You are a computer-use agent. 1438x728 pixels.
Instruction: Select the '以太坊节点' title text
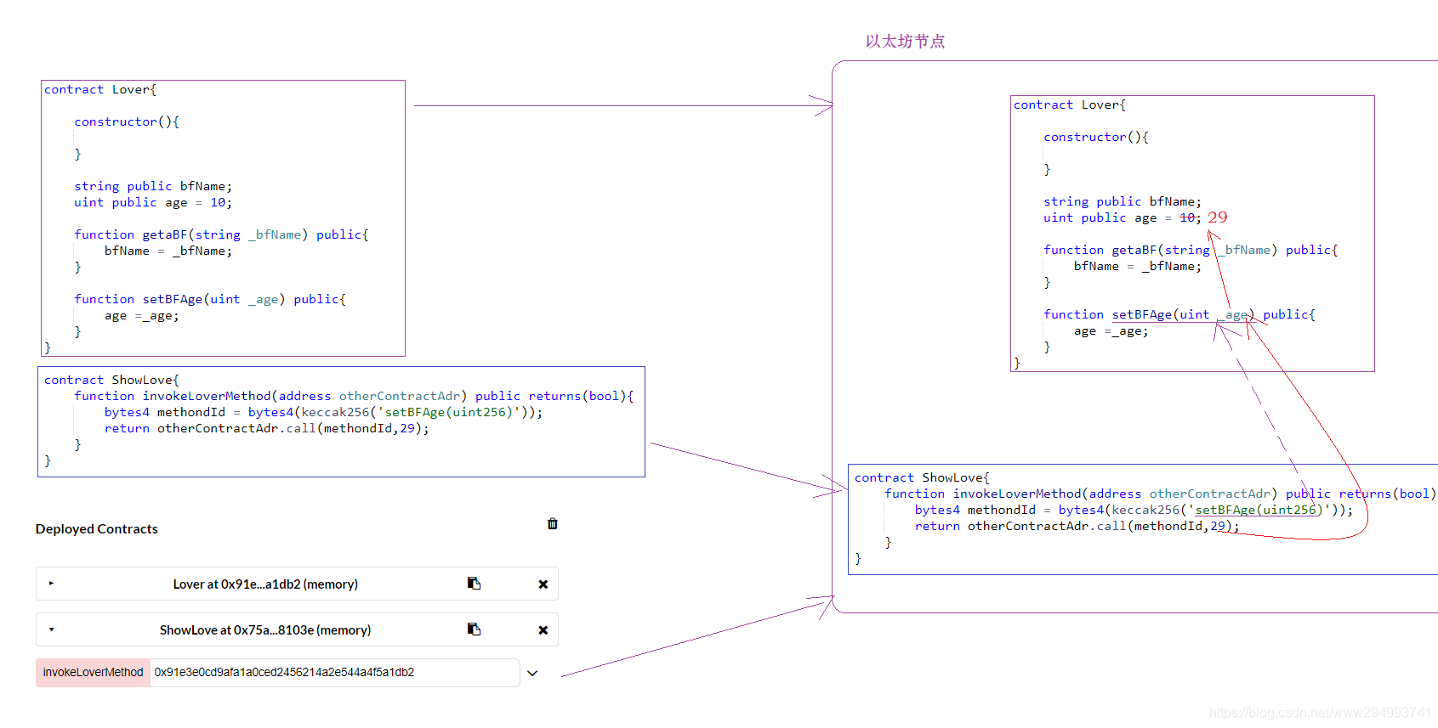[905, 42]
